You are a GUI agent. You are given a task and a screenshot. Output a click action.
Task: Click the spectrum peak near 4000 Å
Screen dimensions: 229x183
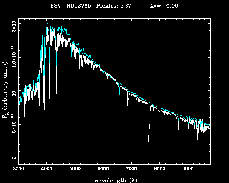click(x=47, y=24)
